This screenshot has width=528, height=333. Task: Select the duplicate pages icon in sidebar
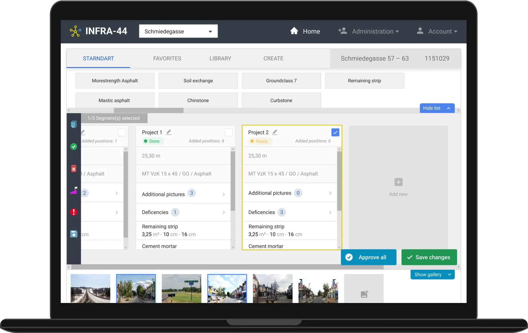pos(74,124)
